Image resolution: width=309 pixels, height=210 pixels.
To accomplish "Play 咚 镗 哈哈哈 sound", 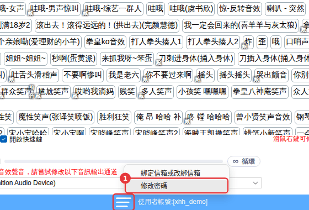I will click(x=209, y=117).
